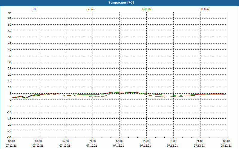Click the 15:00 time axis label
Viewport: 239px width, 149px height.
click(146, 141)
